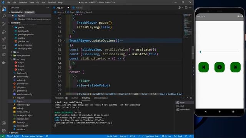Open the Docker view in activity bar
Viewport: 246px width, 138px height.
(x=4, y=62)
